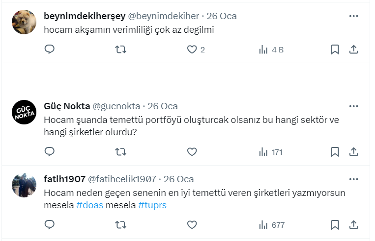Like Güç Nokta's tweet

click(x=192, y=152)
